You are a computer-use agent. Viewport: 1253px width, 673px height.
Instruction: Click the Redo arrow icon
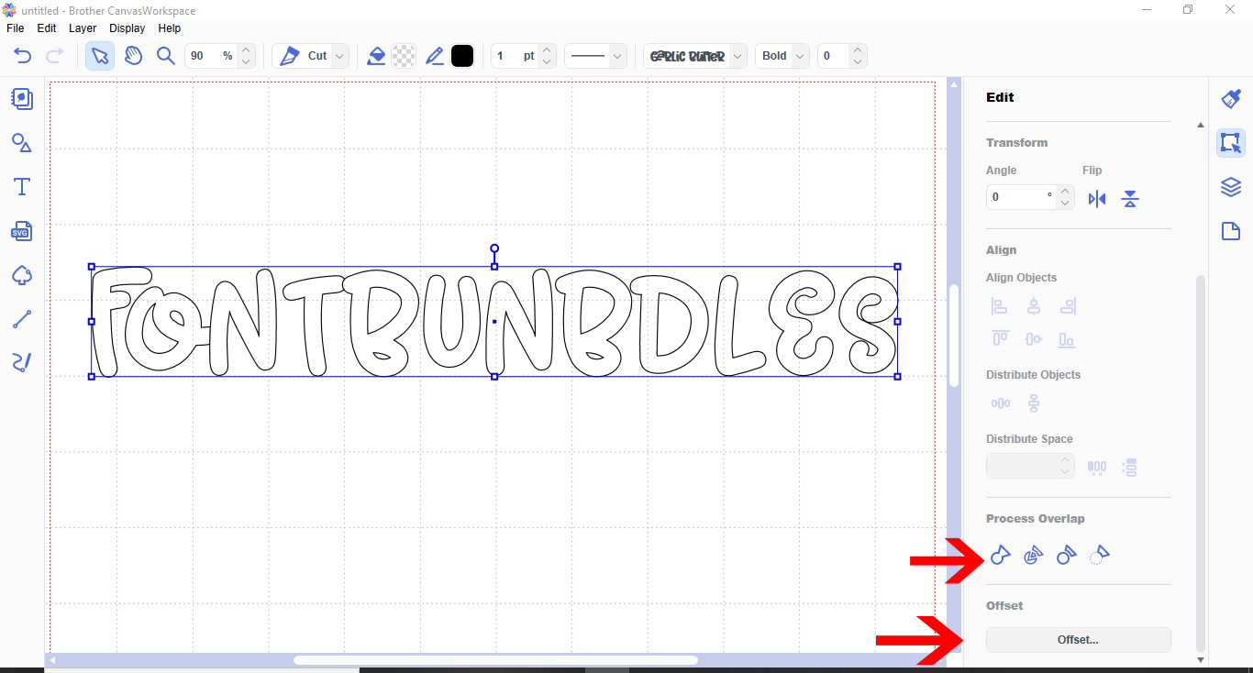[54, 56]
